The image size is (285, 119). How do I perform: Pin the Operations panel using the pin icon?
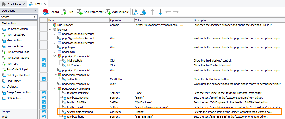(x=35, y=11)
